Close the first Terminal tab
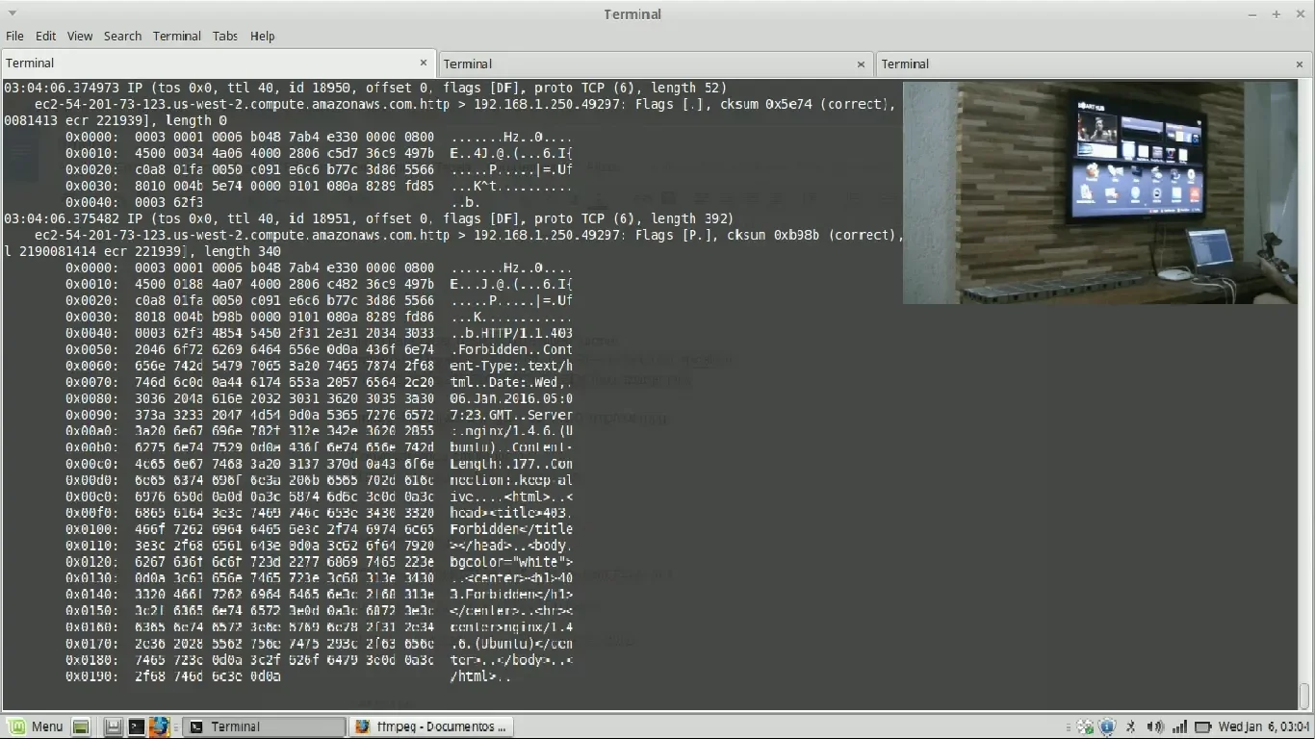The width and height of the screenshot is (1315, 739). [423, 63]
